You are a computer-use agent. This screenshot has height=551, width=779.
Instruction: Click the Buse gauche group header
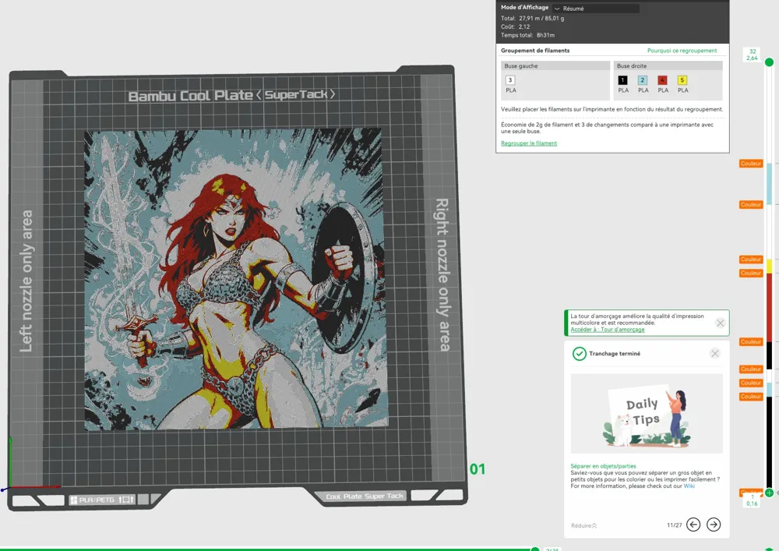(555, 65)
